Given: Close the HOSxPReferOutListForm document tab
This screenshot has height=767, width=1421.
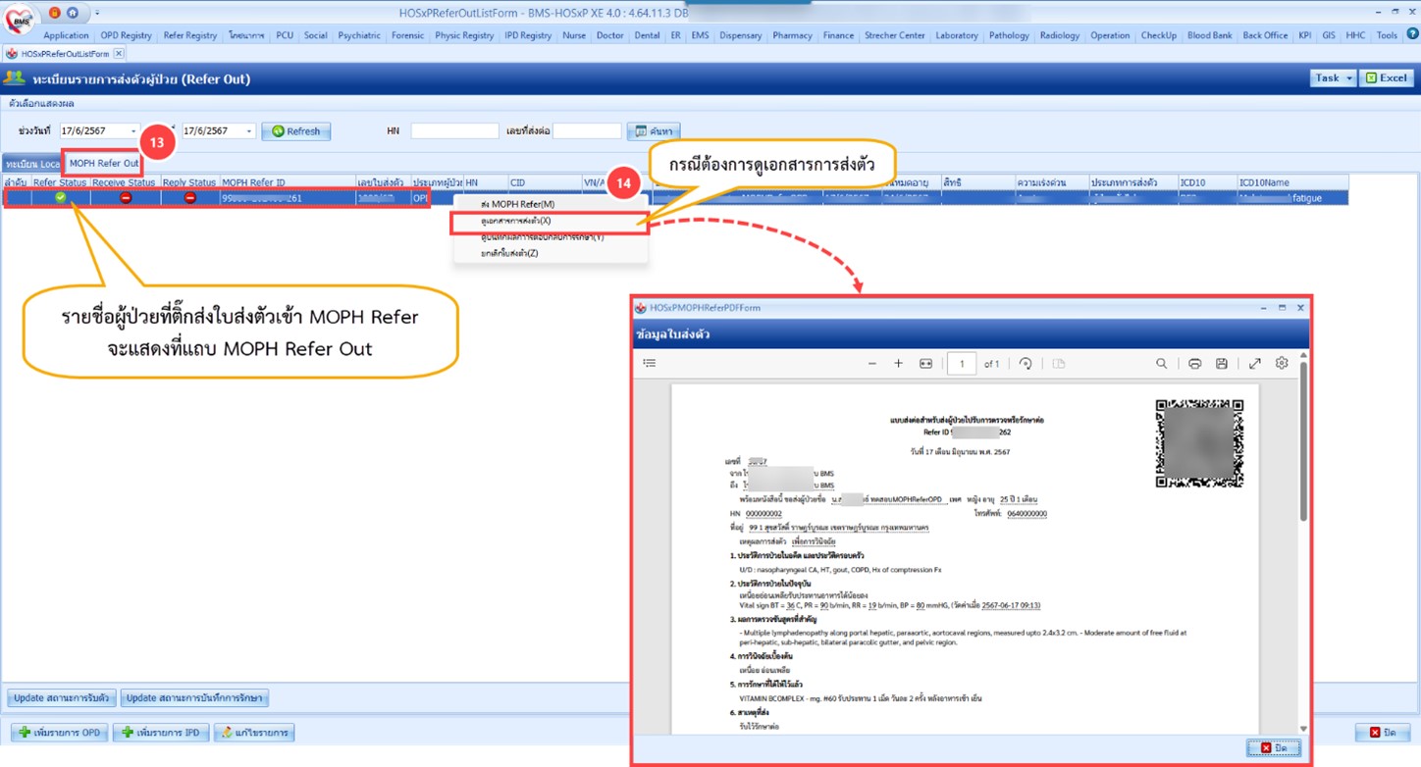Looking at the screenshot, I should [x=119, y=54].
